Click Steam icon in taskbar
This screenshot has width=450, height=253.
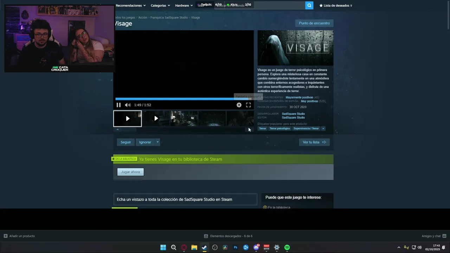tap(204, 247)
